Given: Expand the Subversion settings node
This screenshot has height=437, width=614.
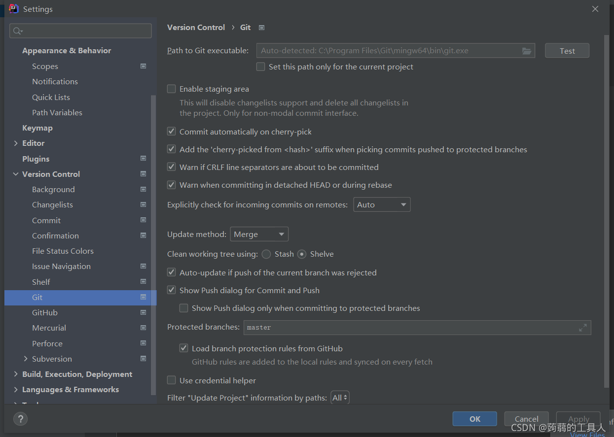Looking at the screenshot, I should tap(26, 359).
